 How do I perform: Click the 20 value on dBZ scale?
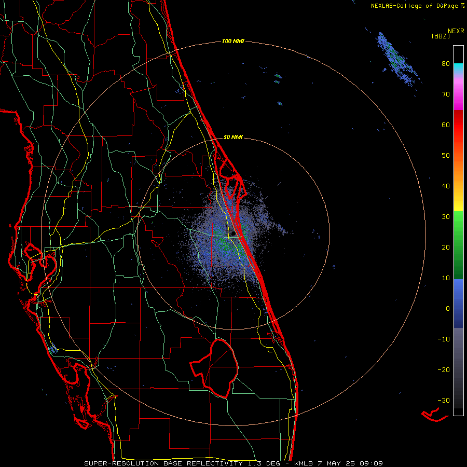446,247
